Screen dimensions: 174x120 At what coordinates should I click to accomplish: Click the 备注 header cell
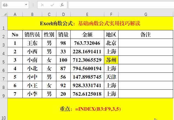[x=146, y=35]
